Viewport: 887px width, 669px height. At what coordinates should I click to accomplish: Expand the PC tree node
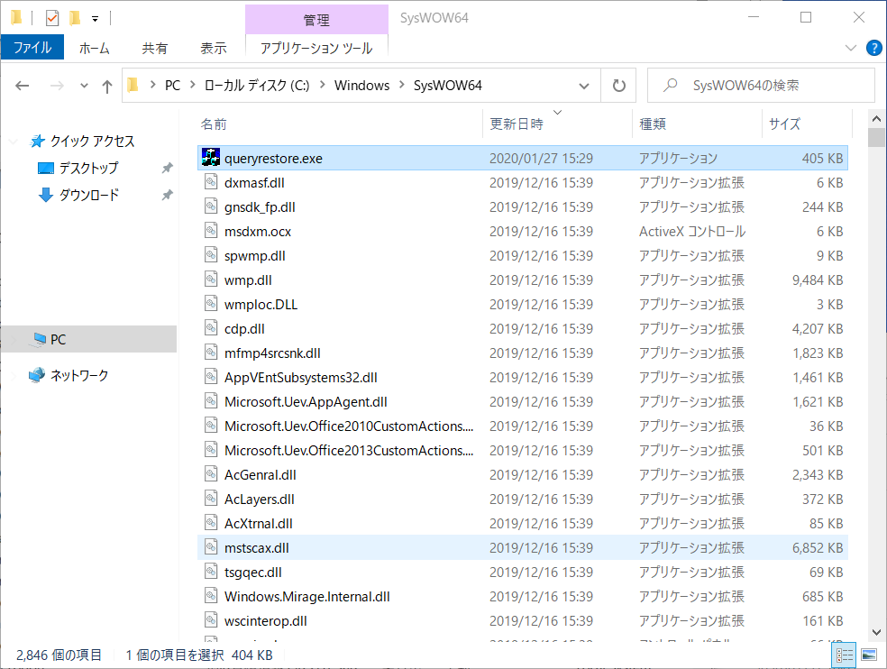[14, 340]
